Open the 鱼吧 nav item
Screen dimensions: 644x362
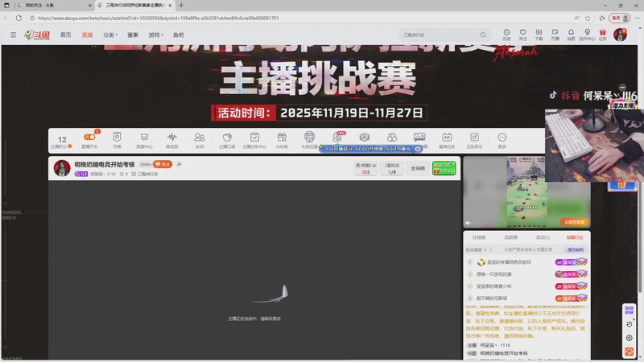178,35
